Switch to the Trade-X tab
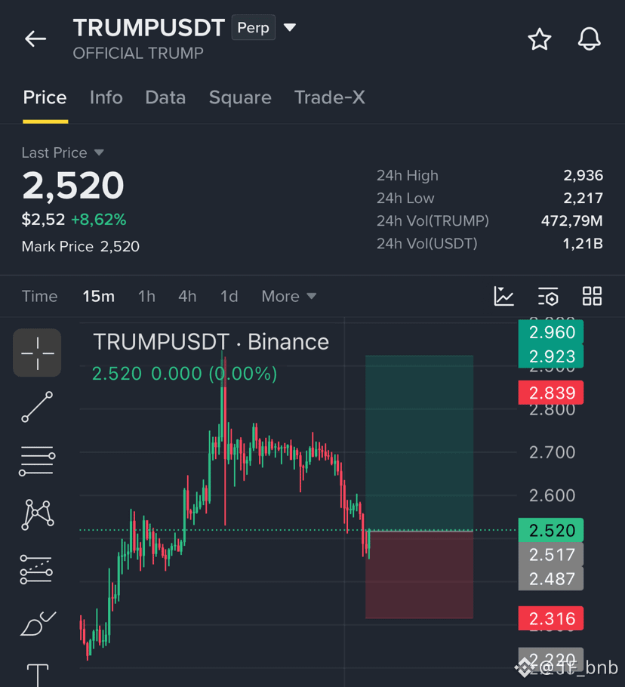Screen dimensions: 625x687 (329, 97)
